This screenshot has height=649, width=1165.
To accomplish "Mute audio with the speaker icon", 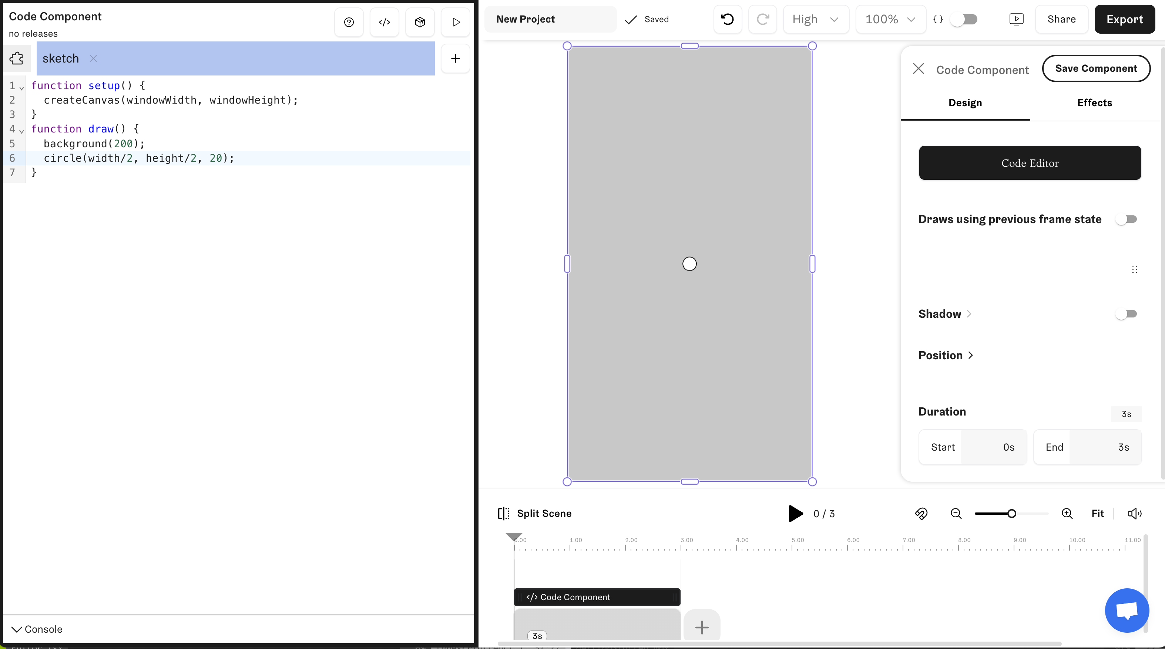I will coord(1134,513).
